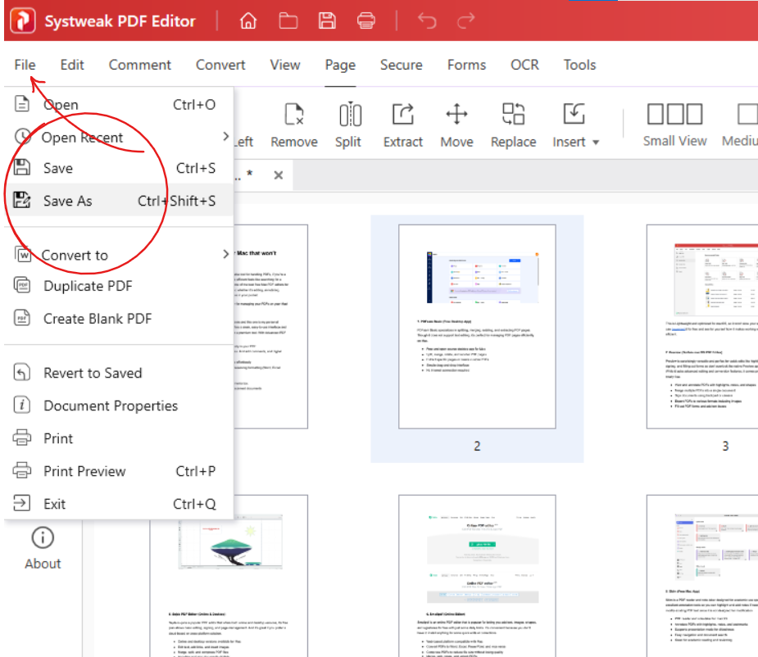This screenshot has height=657, width=758.
Task: Expand the Insert dropdown in the ribbon
Action: tap(576, 141)
